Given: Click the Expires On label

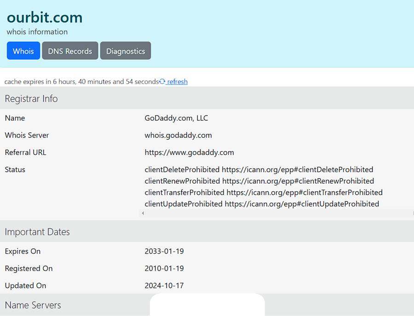Looking at the screenshot, I should click(x=23, y=251).
